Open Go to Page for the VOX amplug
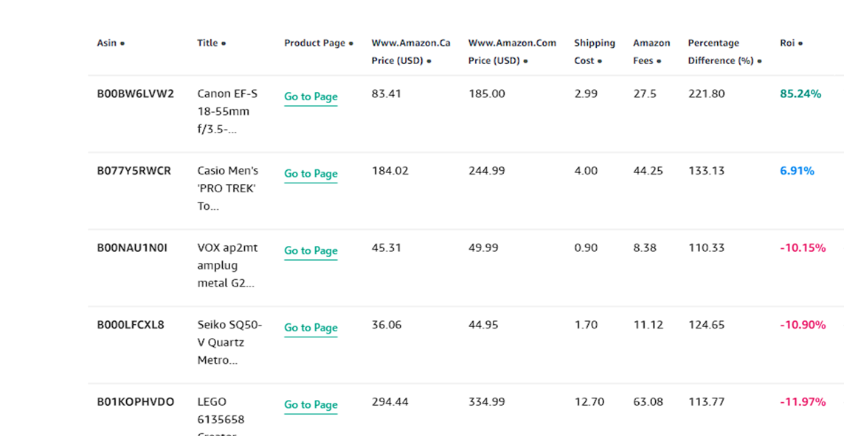The width and height of the screenshot is (844, 436). click(x=311, y=250)
